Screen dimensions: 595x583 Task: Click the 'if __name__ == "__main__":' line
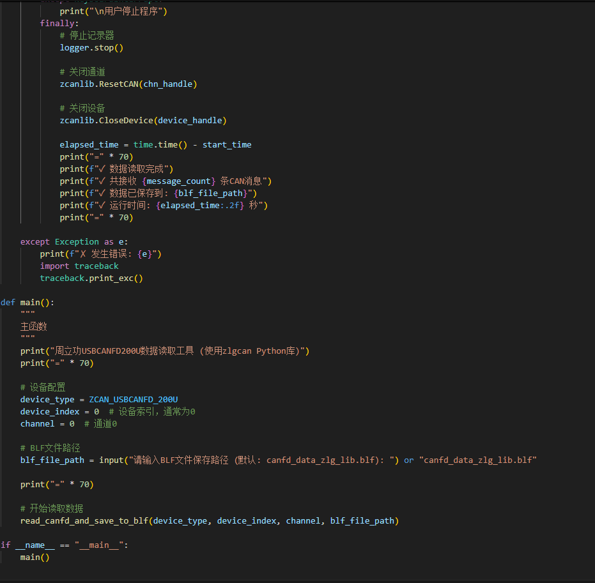point(64,545)
